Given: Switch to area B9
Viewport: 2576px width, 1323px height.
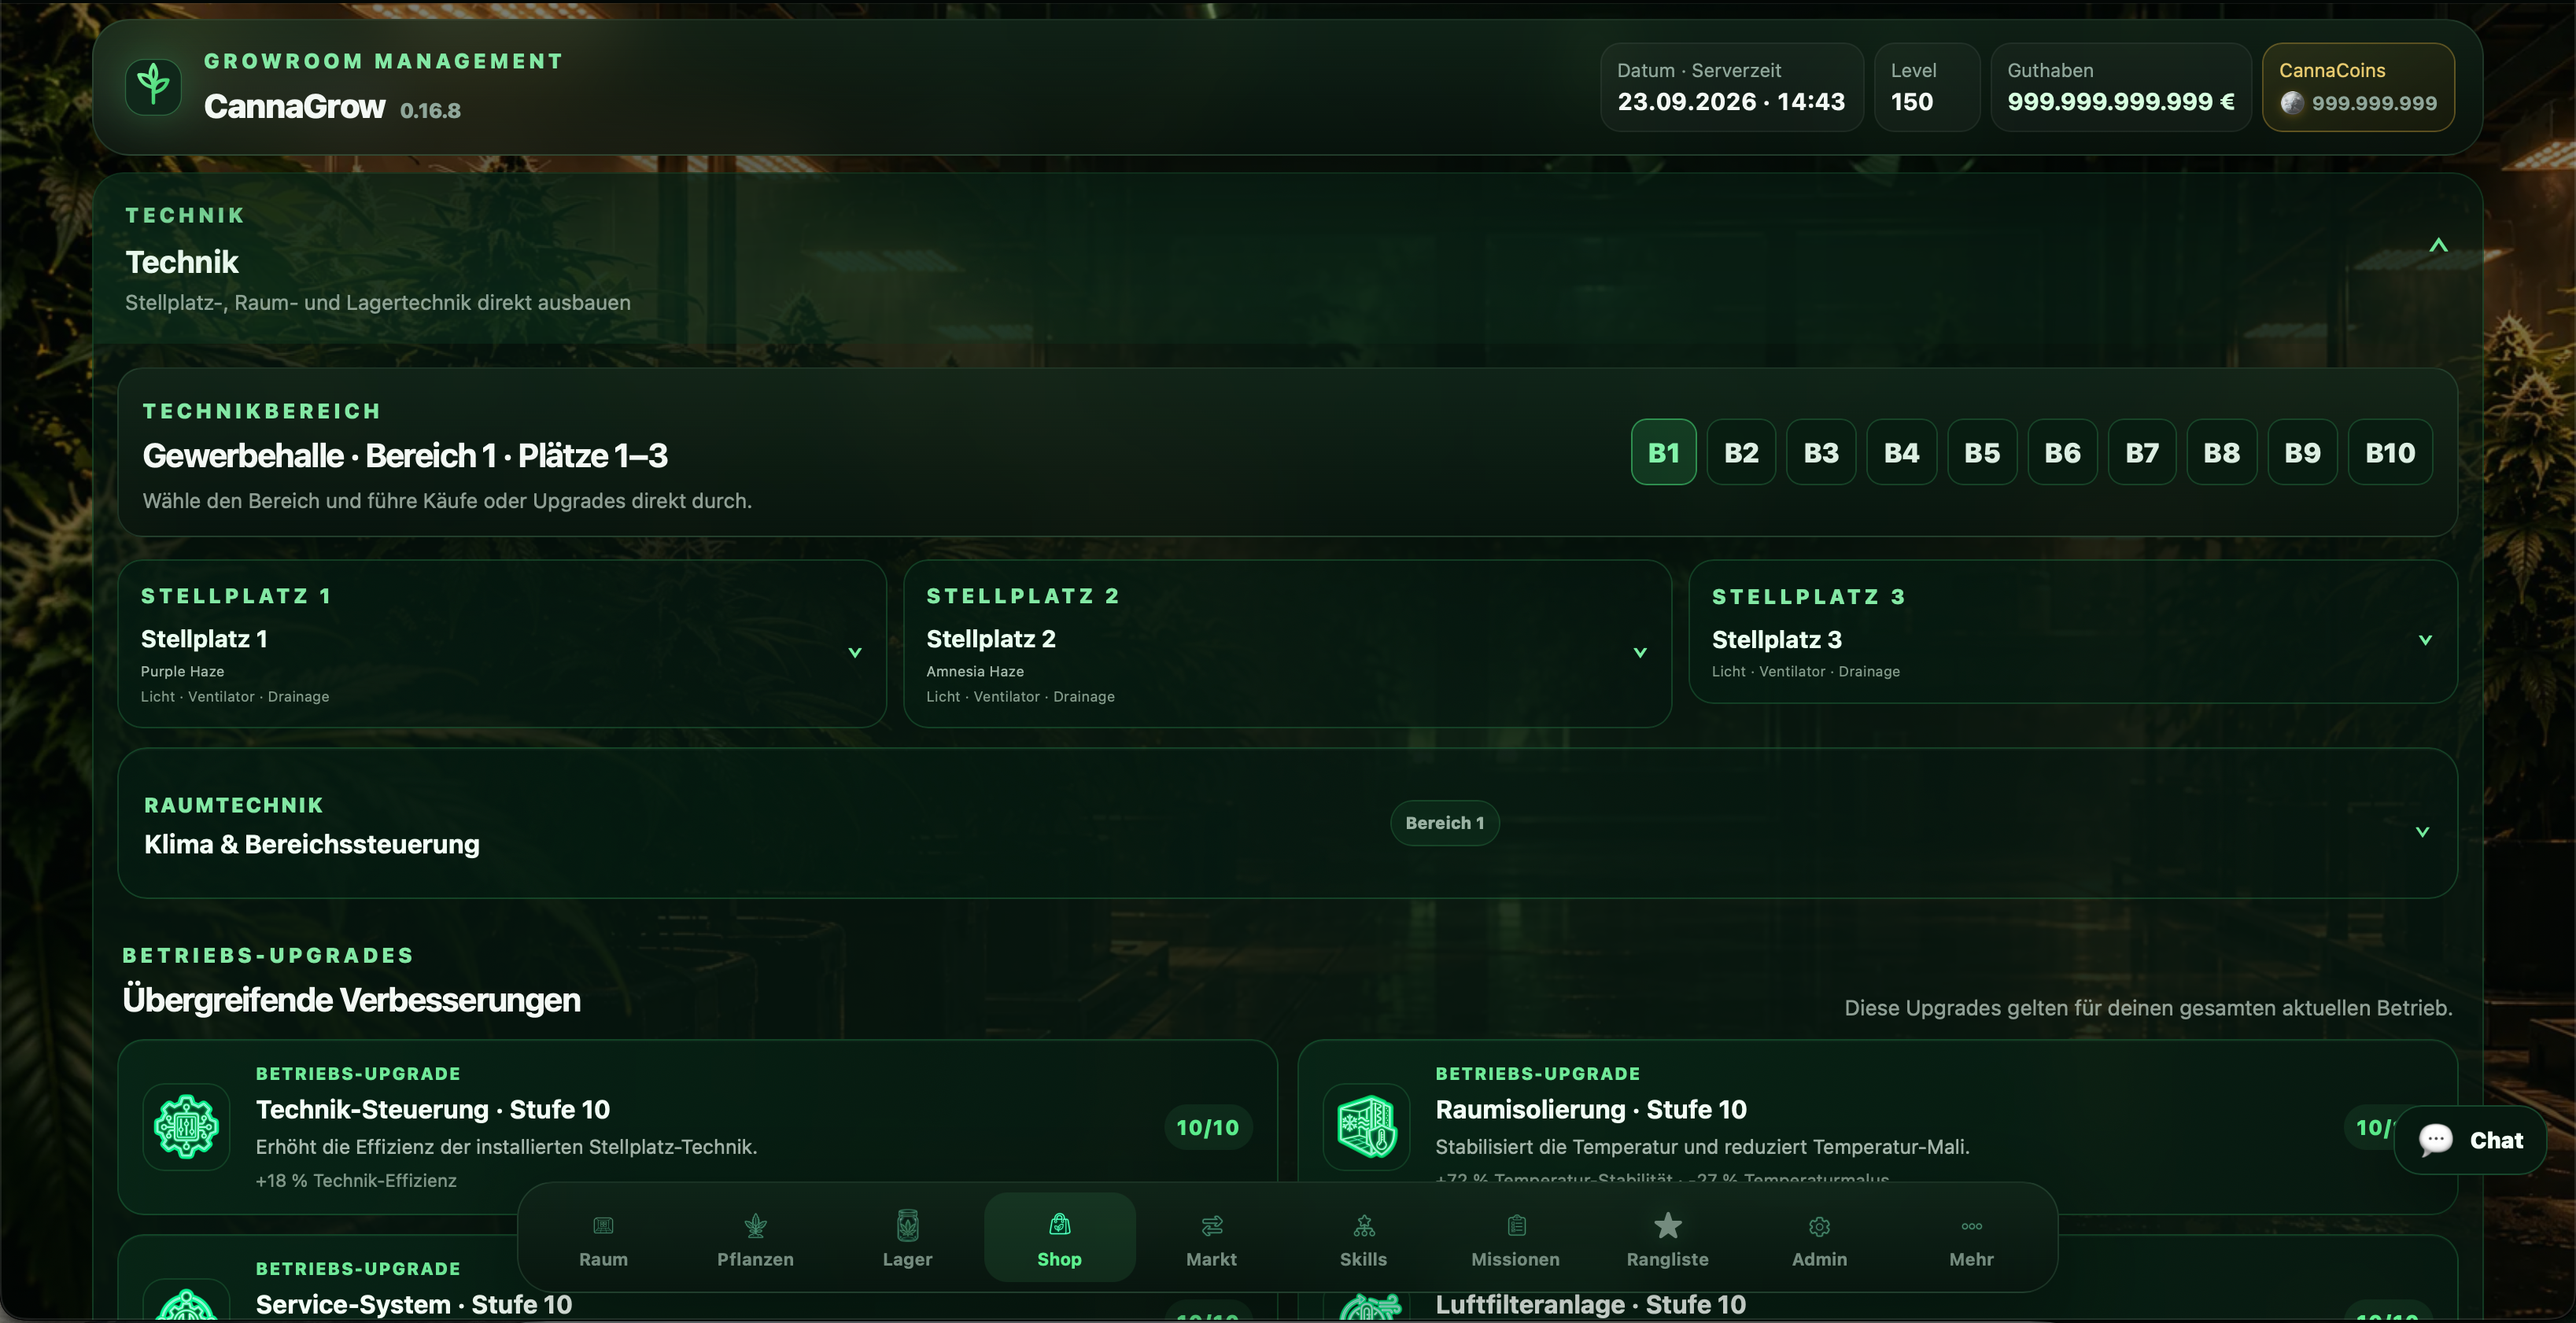Looking at the screenshot, I should (x=2302, y=452).
